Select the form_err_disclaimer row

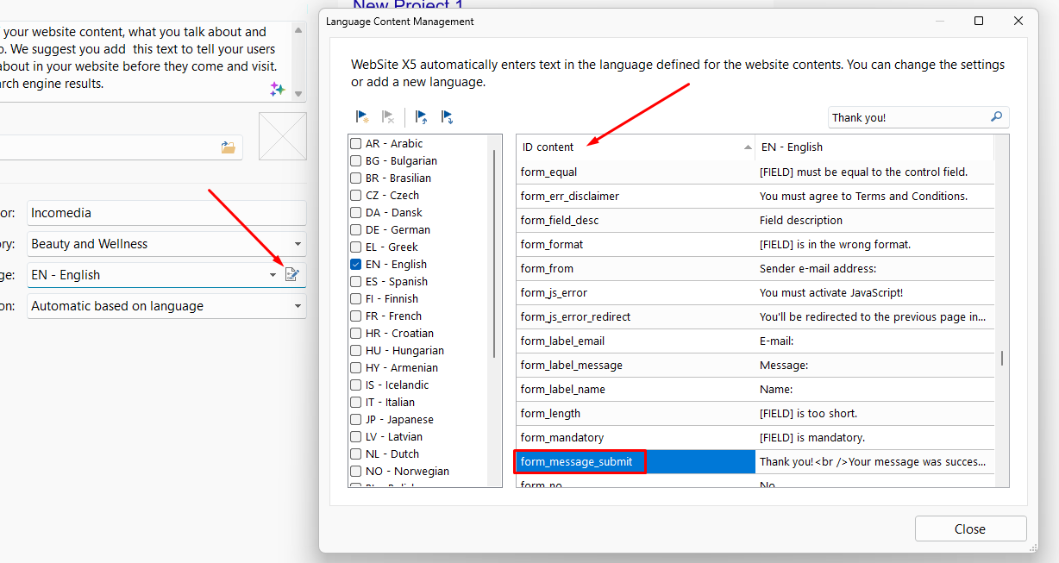tap(755, 197)
